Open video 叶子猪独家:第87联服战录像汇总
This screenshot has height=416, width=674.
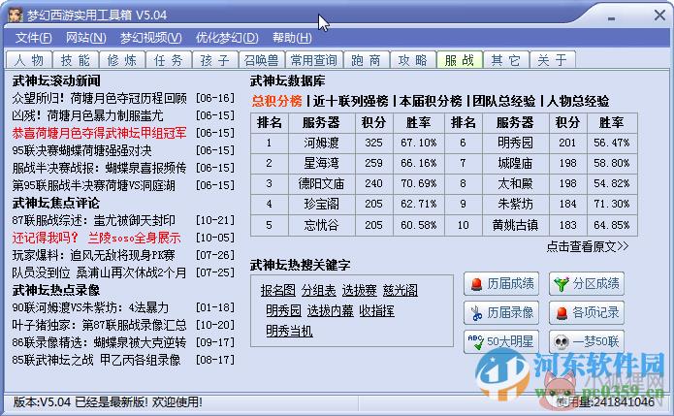click(99, 325)
